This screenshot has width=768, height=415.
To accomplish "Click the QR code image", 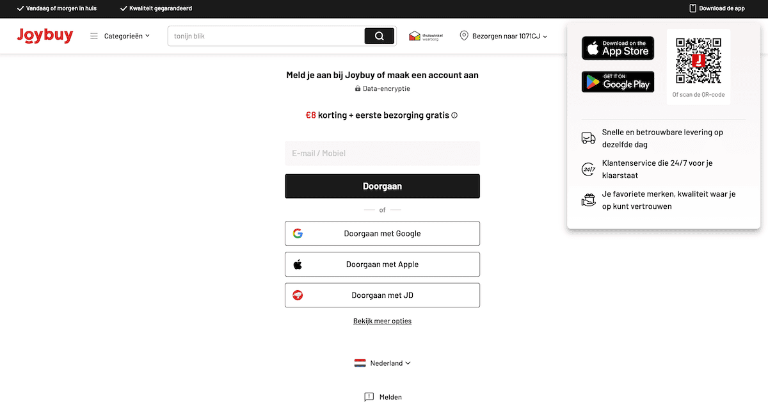I will pos(698,61).
